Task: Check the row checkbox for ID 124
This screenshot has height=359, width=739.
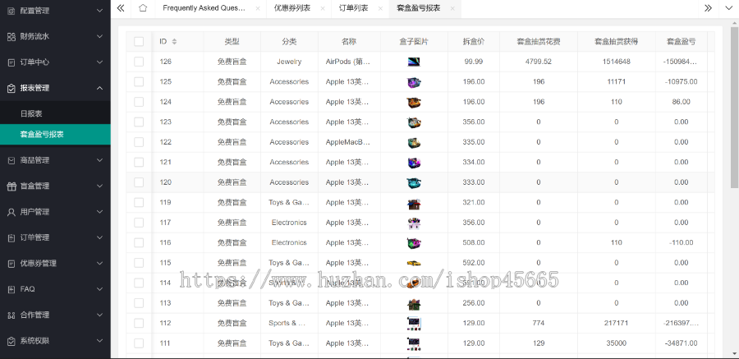Action: pos(139,102)
